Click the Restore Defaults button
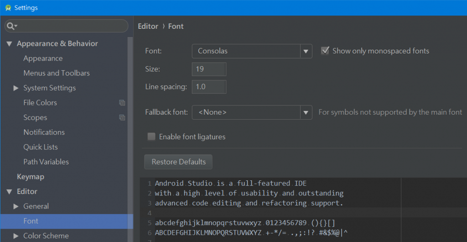 pyautogui.click(x=178, y=162)
